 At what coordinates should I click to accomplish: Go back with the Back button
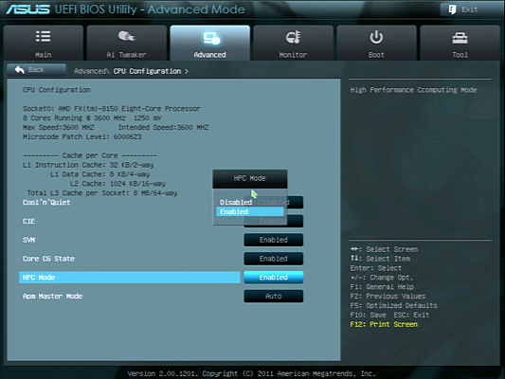tap(36, 70)
